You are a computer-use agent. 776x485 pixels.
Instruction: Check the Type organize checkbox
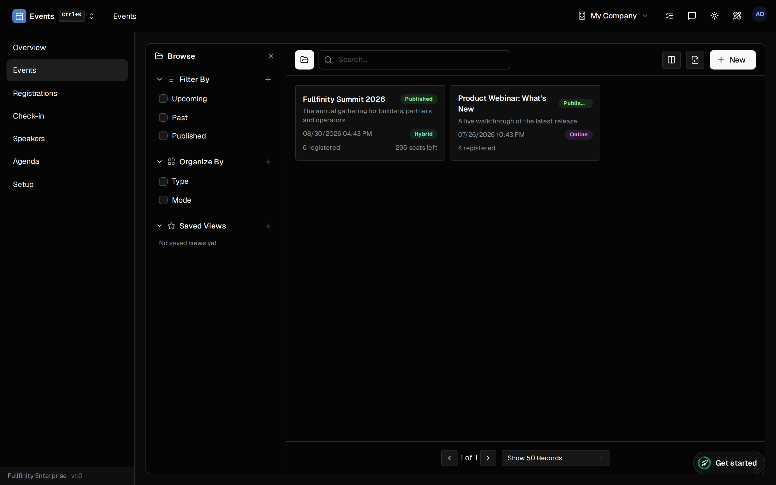pos(163,182)
